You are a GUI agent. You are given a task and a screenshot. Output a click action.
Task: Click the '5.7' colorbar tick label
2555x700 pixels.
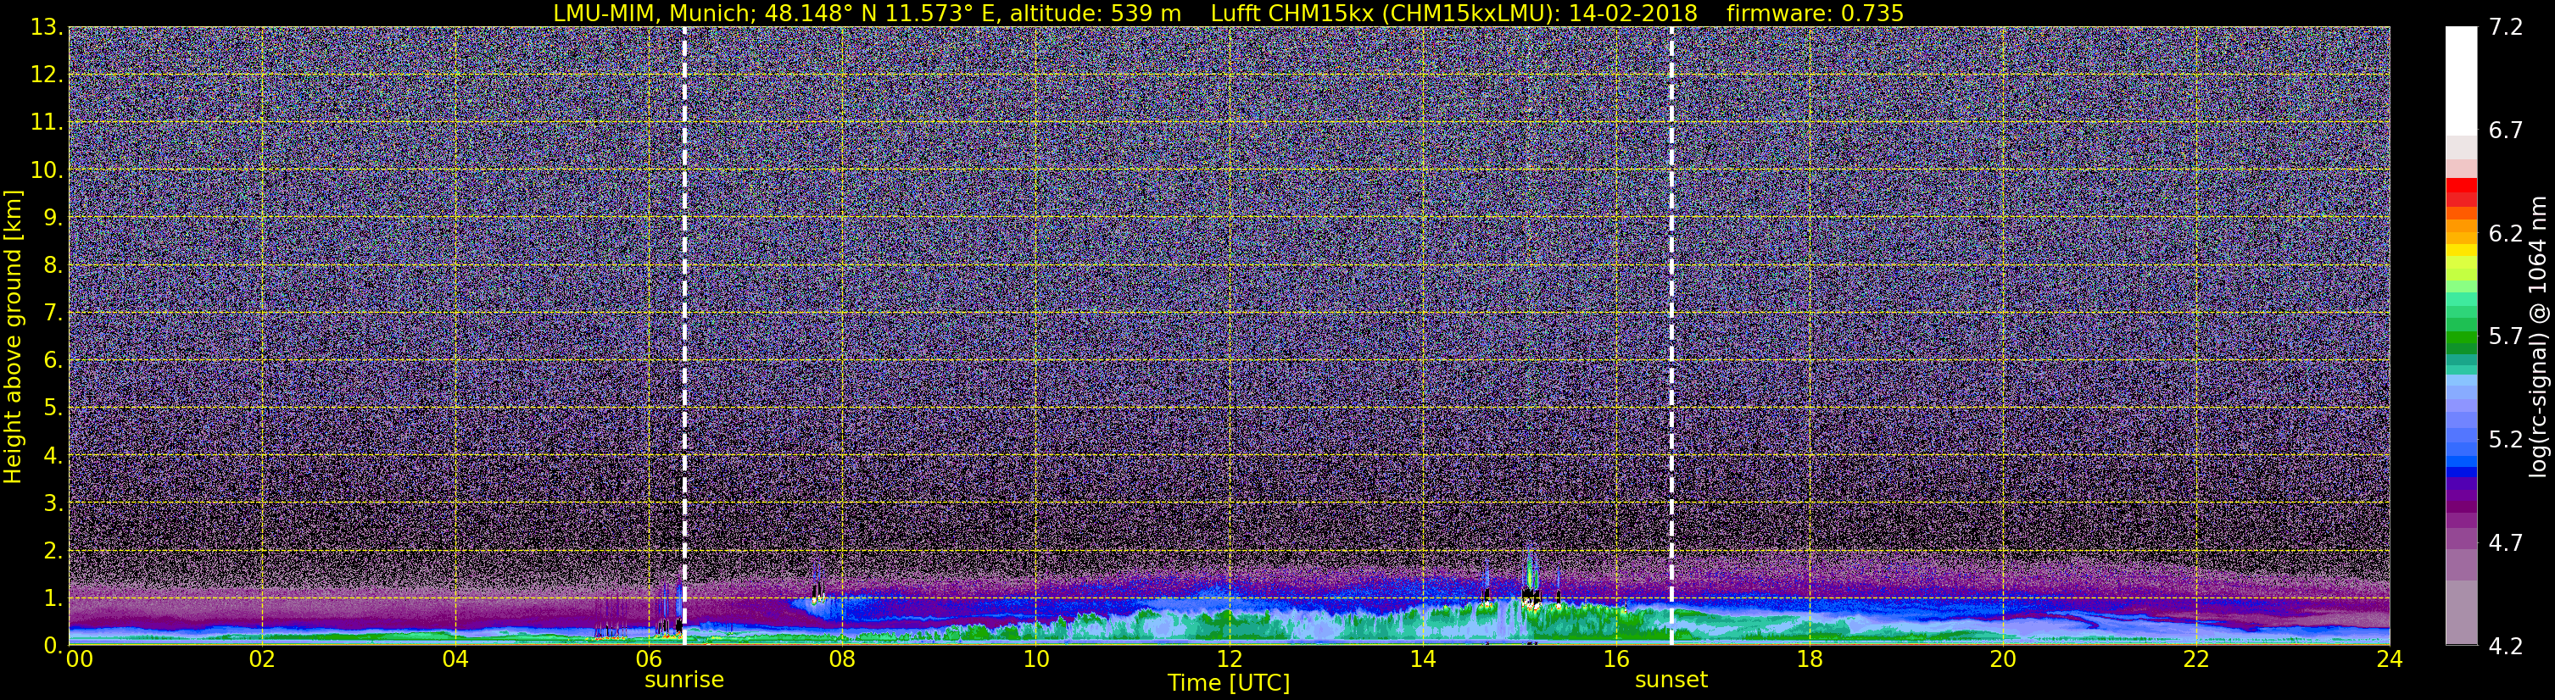[x=2506, y=336]
